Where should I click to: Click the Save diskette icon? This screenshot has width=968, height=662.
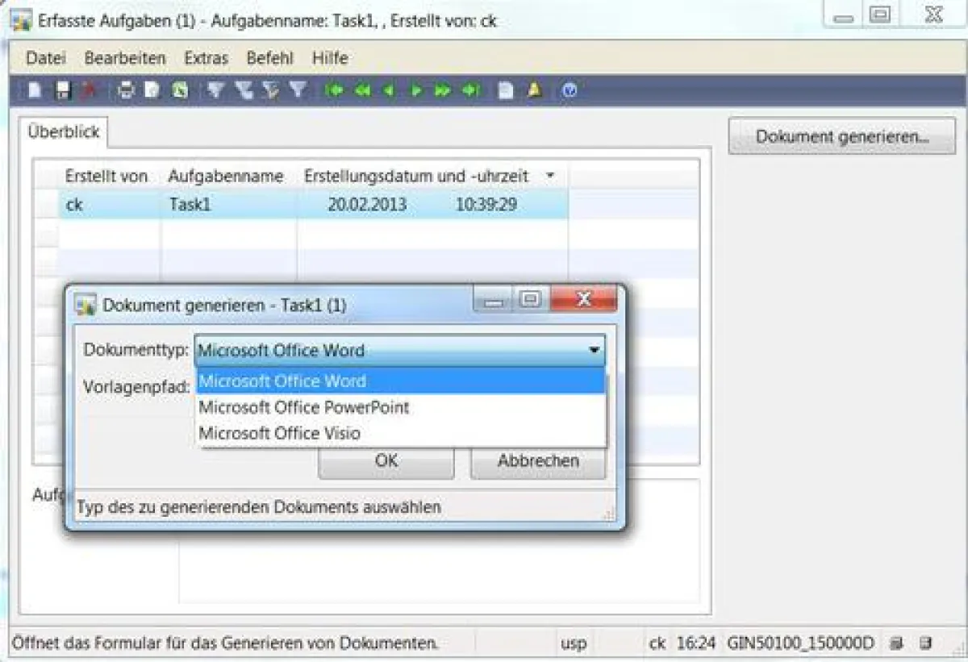62,91
